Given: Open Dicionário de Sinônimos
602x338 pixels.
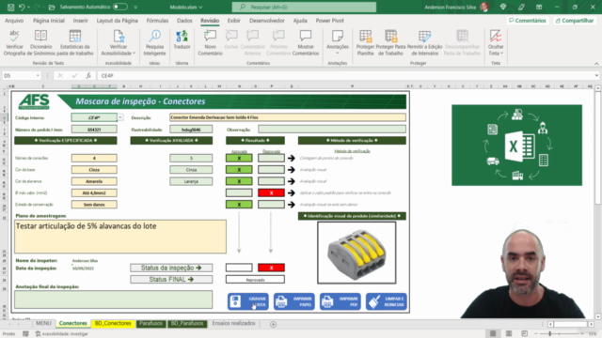Looking at the screenshot, I should [40, 42].
